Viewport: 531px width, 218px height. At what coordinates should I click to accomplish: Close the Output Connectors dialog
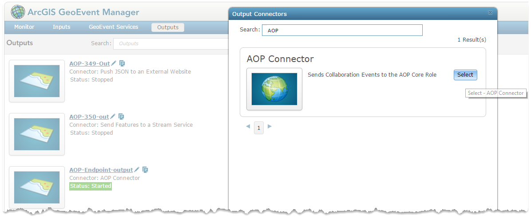point(490,13)
